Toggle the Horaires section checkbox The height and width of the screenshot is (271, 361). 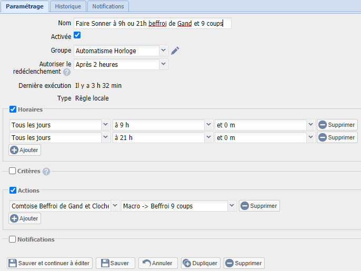[13, 109]
